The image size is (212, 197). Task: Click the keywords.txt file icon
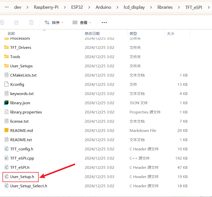pos(6,93)
